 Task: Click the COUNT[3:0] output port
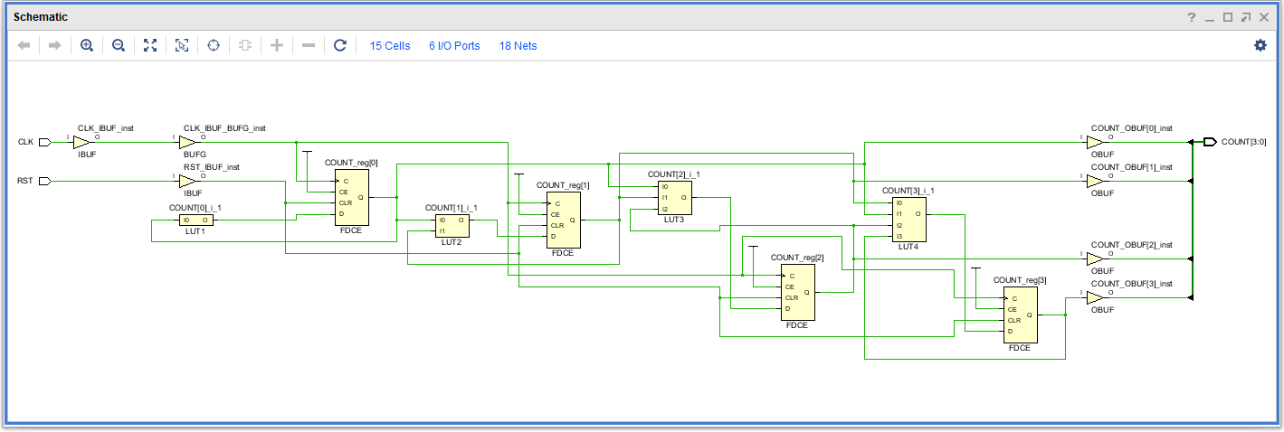click(1210, 142)
